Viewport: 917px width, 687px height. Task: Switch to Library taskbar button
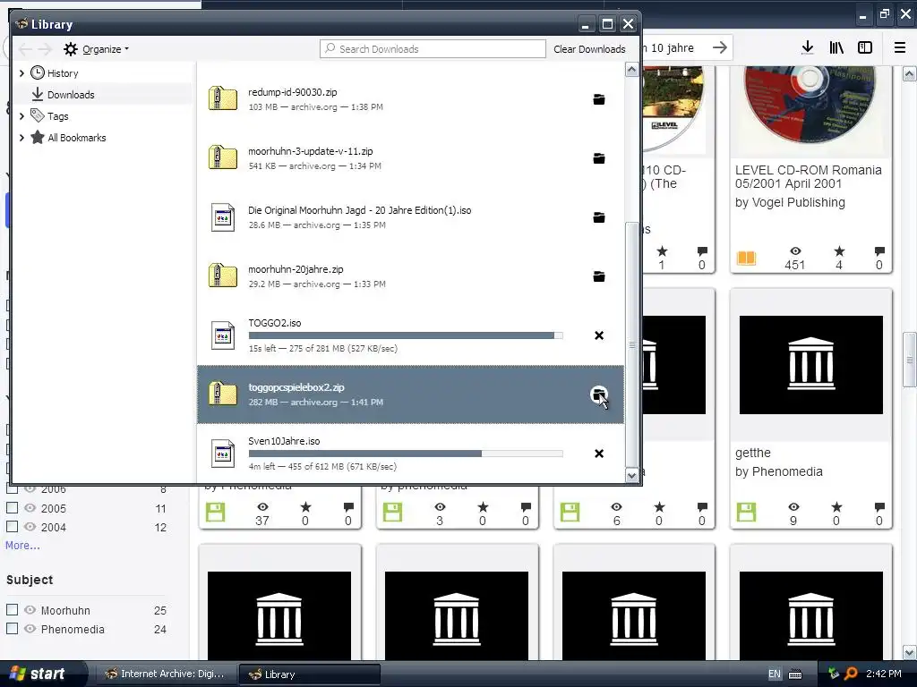click(x=310, y=674)
